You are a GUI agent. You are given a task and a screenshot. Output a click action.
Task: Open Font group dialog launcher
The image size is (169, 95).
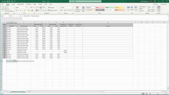tap(34, 13)
